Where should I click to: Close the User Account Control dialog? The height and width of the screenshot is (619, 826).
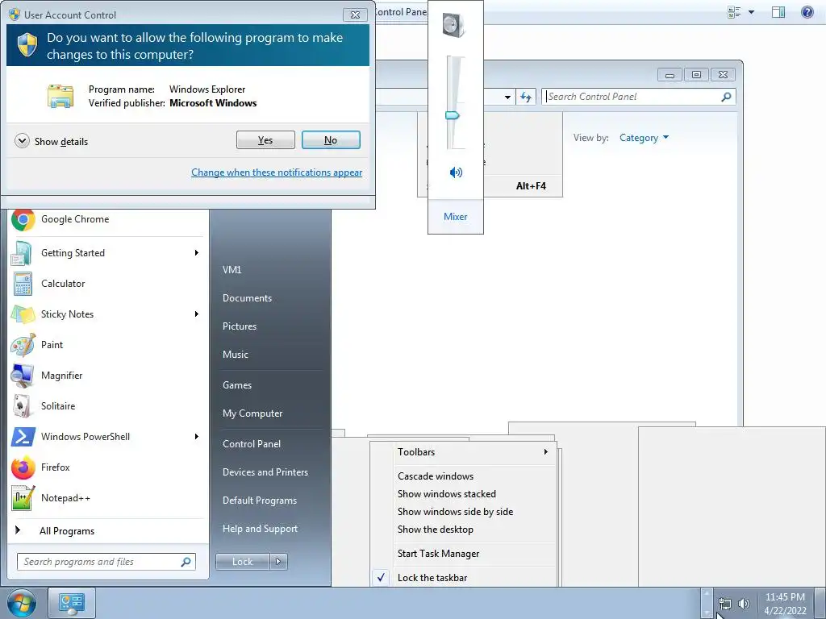tap(355, 15)
